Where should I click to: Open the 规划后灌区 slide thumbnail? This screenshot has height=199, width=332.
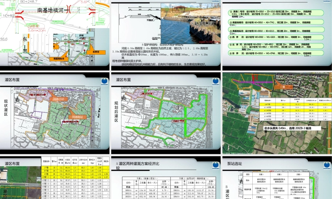[x=166, y=113]
